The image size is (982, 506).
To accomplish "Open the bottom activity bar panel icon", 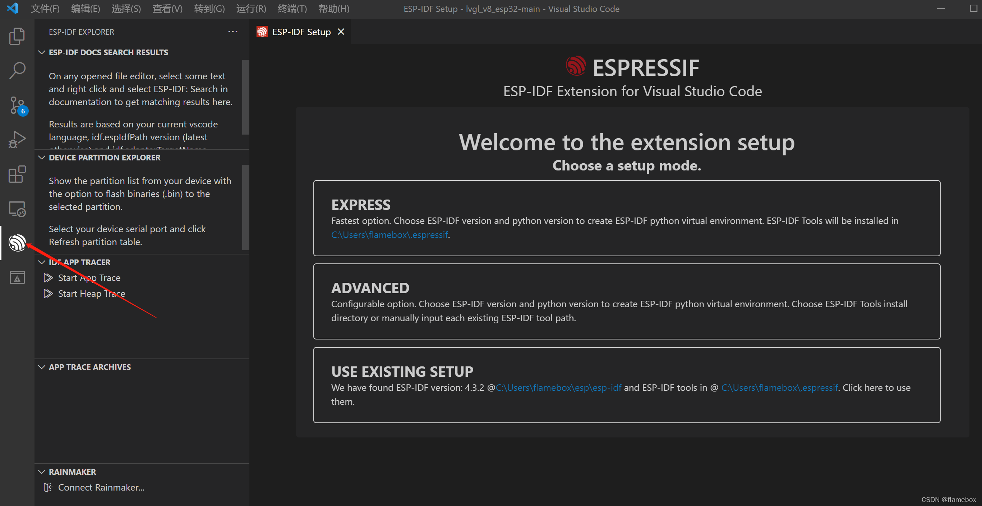I will click(x=17, y=277).
